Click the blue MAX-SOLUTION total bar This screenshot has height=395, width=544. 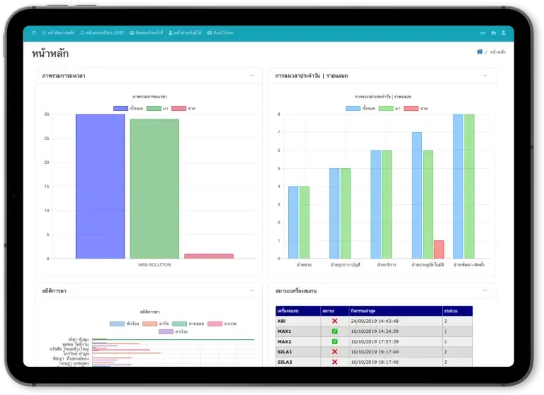(100, 186)
